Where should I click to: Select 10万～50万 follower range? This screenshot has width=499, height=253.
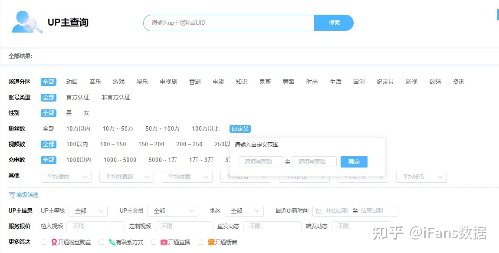[118, 129]
